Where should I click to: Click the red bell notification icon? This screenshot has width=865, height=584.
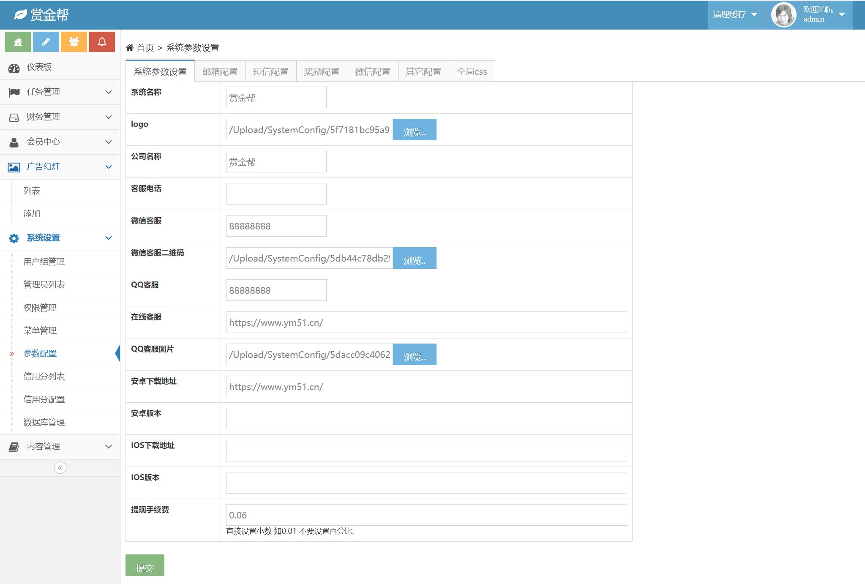[102, 42]
